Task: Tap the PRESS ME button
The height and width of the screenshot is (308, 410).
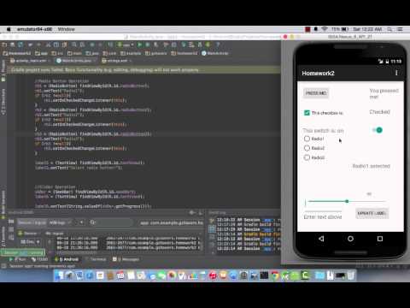Action: point(316,93)
